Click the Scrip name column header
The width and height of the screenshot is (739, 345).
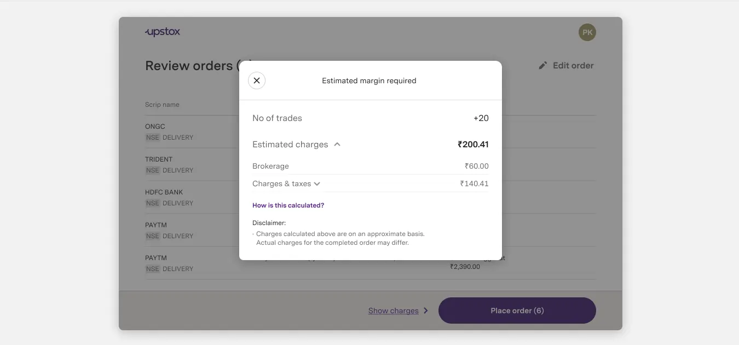pos(162,105)
